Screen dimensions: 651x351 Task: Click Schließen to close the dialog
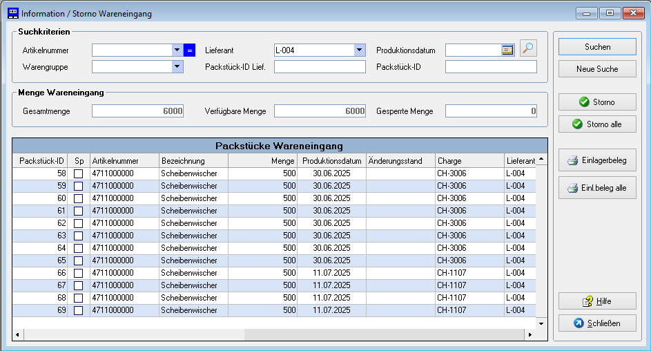[x=597, y=323]
